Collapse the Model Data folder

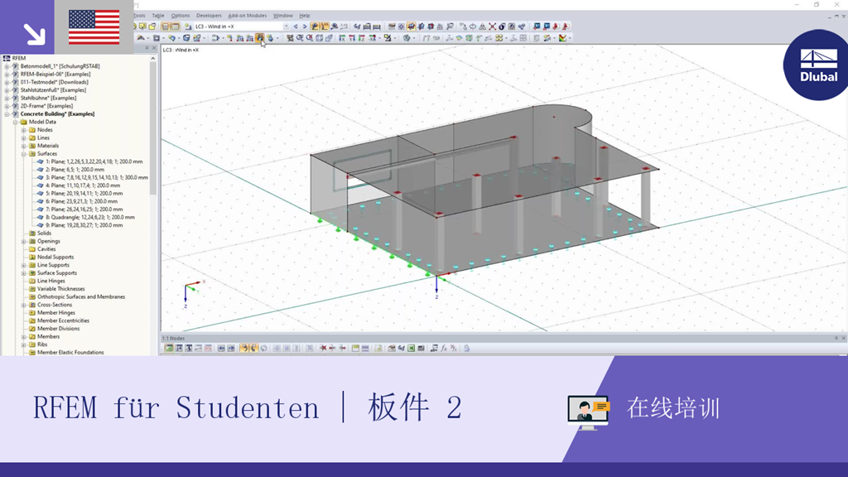coord(16,123)
